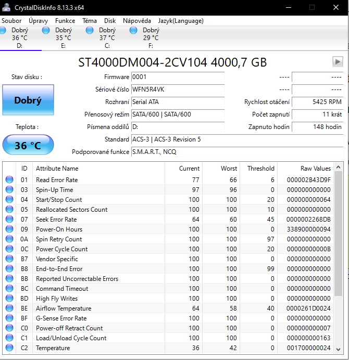Click the rotation speed value 5425 RPM

[318, 102]
